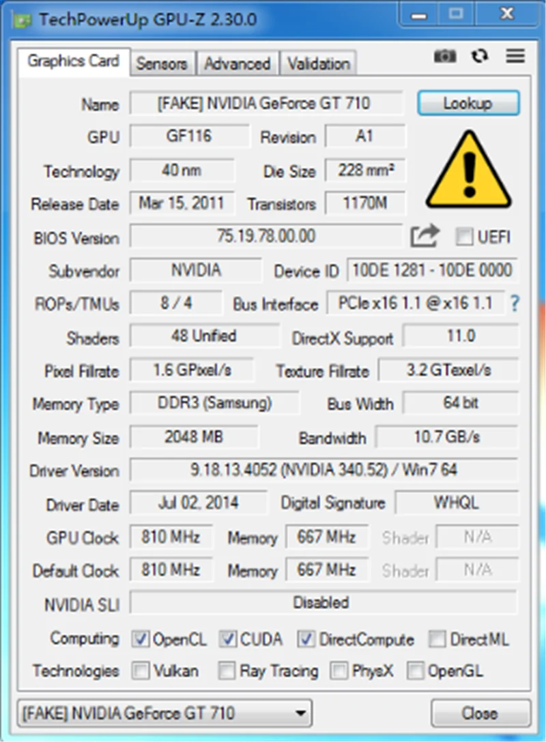Image resolution: width=546 pixels, height=742 pixels.
Task: Click the refresh icon
Action: click(x=480, y=57)
